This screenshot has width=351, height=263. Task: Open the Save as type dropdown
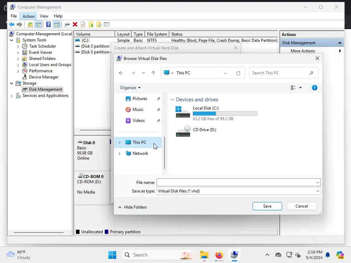click(x=317, y=191)
